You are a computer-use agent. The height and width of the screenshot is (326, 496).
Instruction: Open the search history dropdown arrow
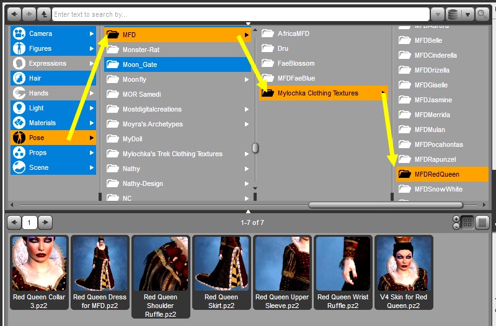coord(438,14)
